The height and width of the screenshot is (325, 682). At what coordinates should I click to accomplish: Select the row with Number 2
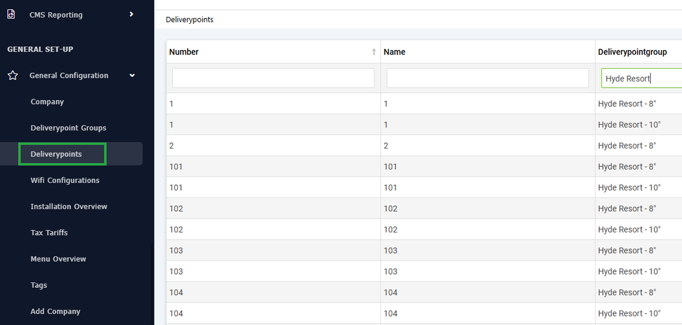click(424, 145)
